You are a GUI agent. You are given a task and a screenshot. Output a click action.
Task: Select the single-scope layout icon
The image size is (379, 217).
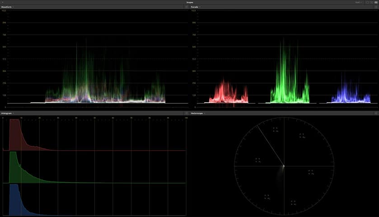(x=367, y=2)
